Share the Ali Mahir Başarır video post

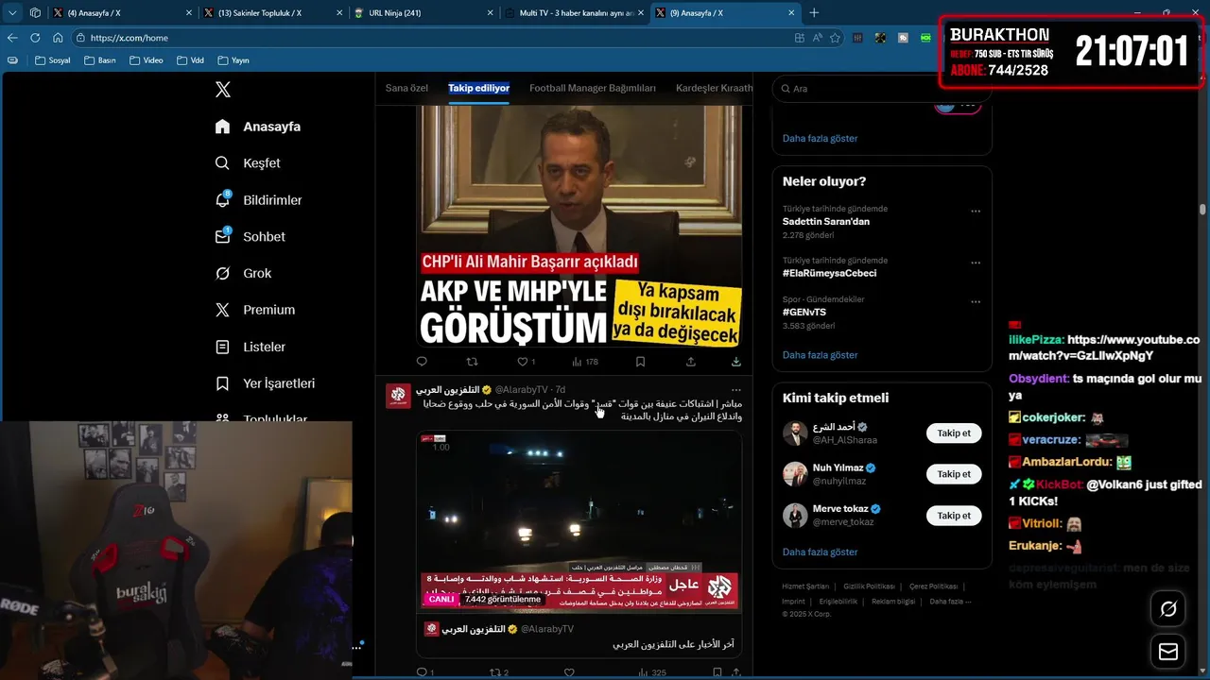[691, 362]
